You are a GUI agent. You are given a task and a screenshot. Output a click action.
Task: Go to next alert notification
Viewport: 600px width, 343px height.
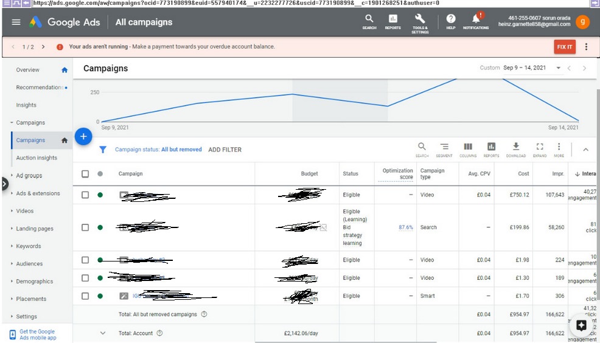click(43, 47)
